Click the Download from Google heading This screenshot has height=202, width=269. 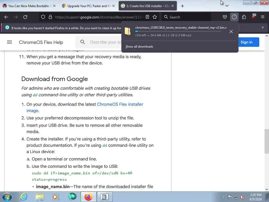pyautogui.click(x=55, y=79)
